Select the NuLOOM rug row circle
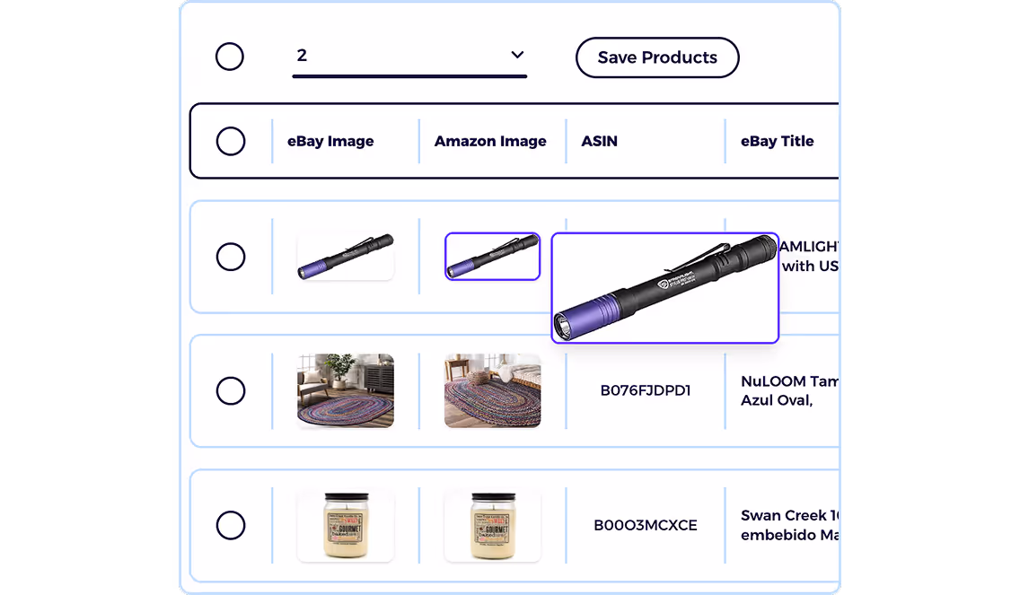This screenshot has width=1020, height=595. (230, 390)
